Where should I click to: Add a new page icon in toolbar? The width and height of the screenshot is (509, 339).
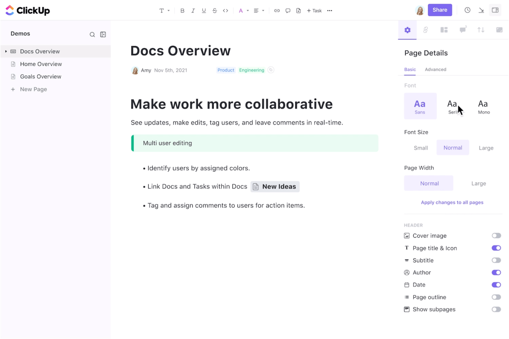(298, 11)
